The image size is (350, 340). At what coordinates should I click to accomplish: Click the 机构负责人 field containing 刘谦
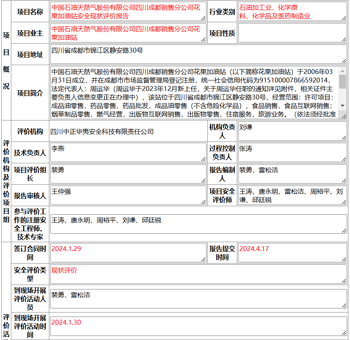[x=293, y=131]
